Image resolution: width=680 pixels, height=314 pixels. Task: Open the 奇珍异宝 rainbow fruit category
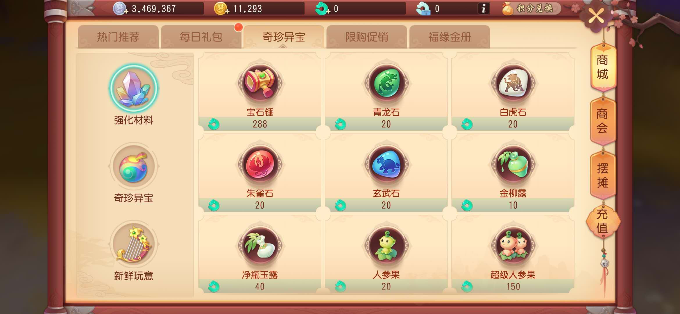coord(134,173)
